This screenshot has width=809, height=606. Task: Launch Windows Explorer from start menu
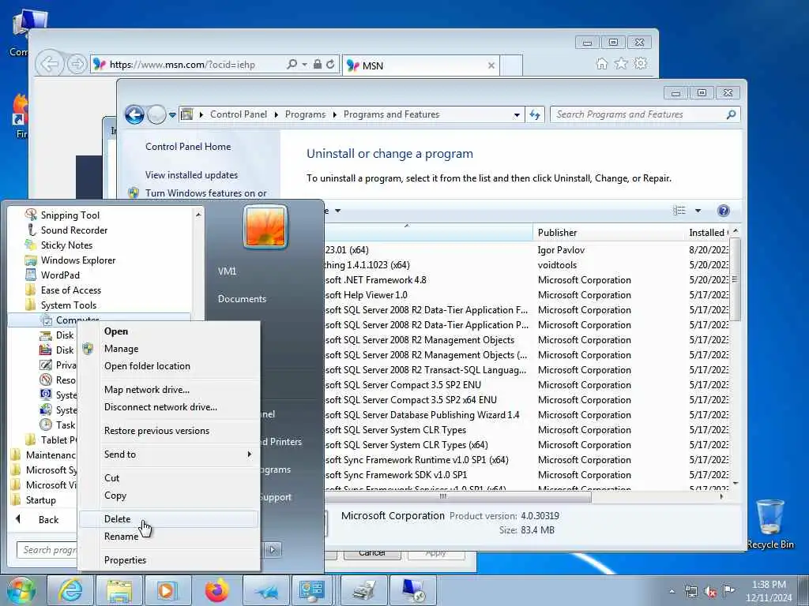[78, 260]
